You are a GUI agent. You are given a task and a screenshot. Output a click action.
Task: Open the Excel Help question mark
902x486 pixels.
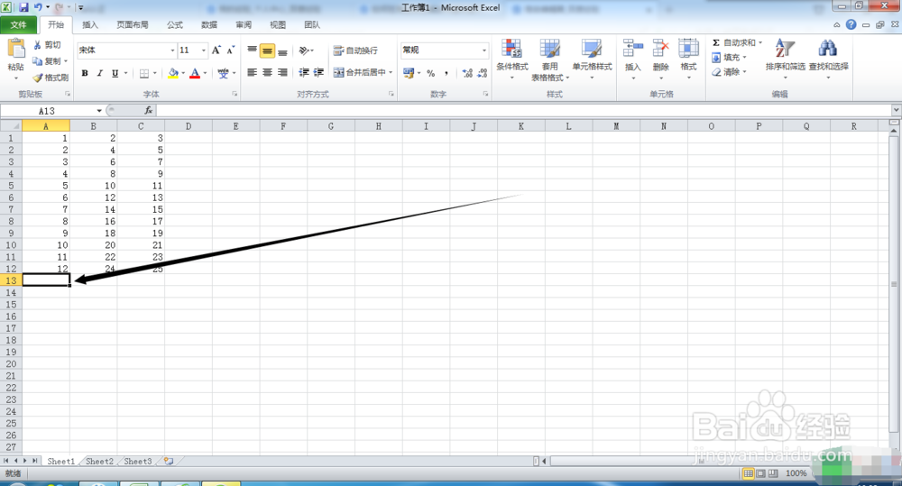point(851,24)
